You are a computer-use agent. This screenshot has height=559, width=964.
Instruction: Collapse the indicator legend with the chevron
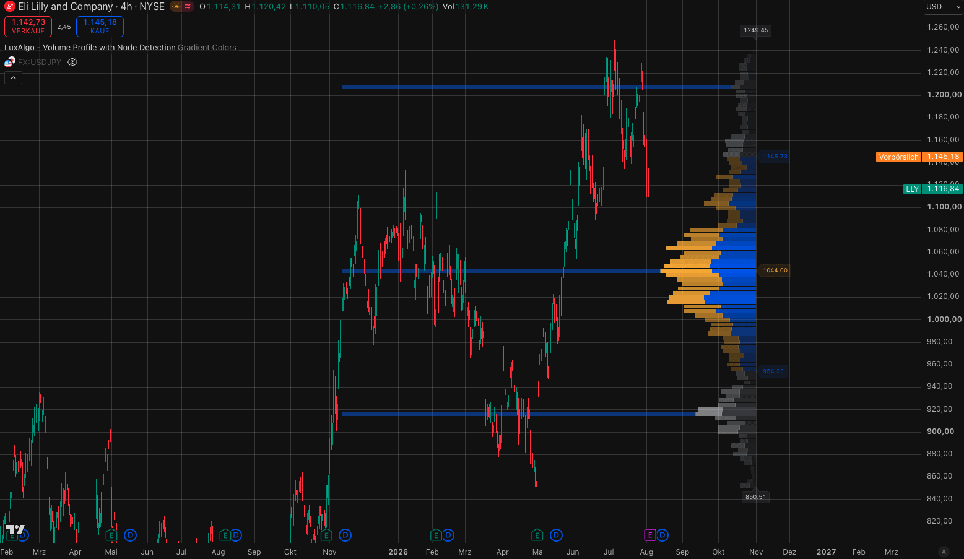click(13, 78)
